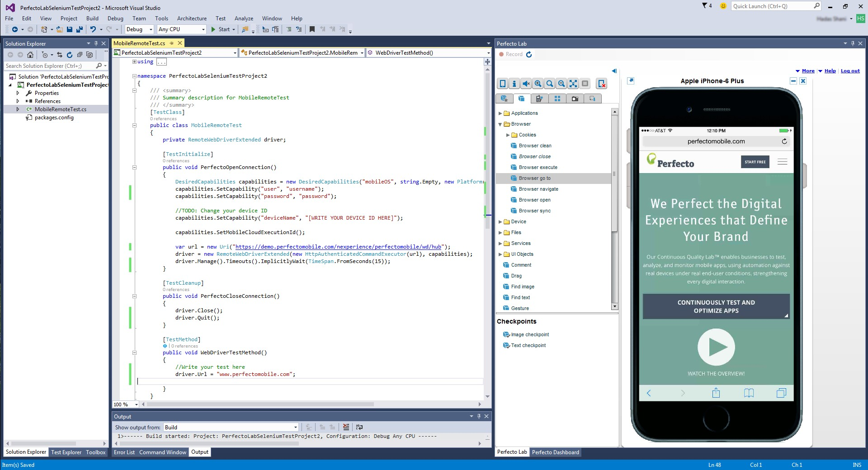Switch to the camera tab in Perfecto Lab
The image size is (868, 470).
point(575,99)
